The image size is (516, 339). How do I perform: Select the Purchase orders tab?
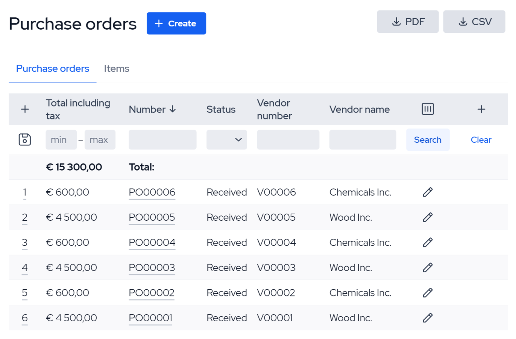coord(52,68)
